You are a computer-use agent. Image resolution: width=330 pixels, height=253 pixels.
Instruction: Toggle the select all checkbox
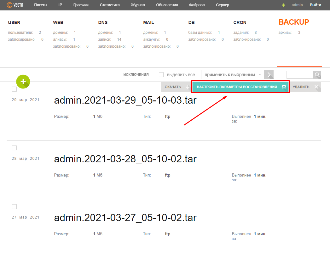(161, 75)
